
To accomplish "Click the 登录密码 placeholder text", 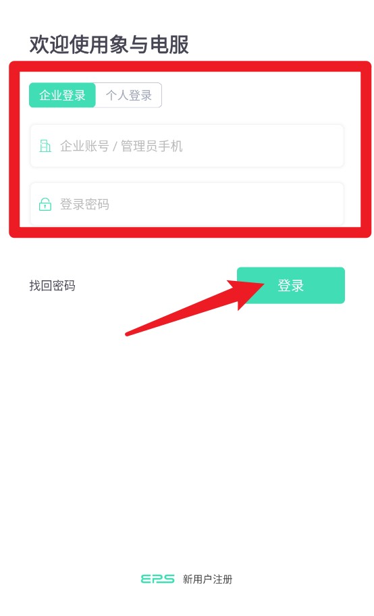I will 84,204.
